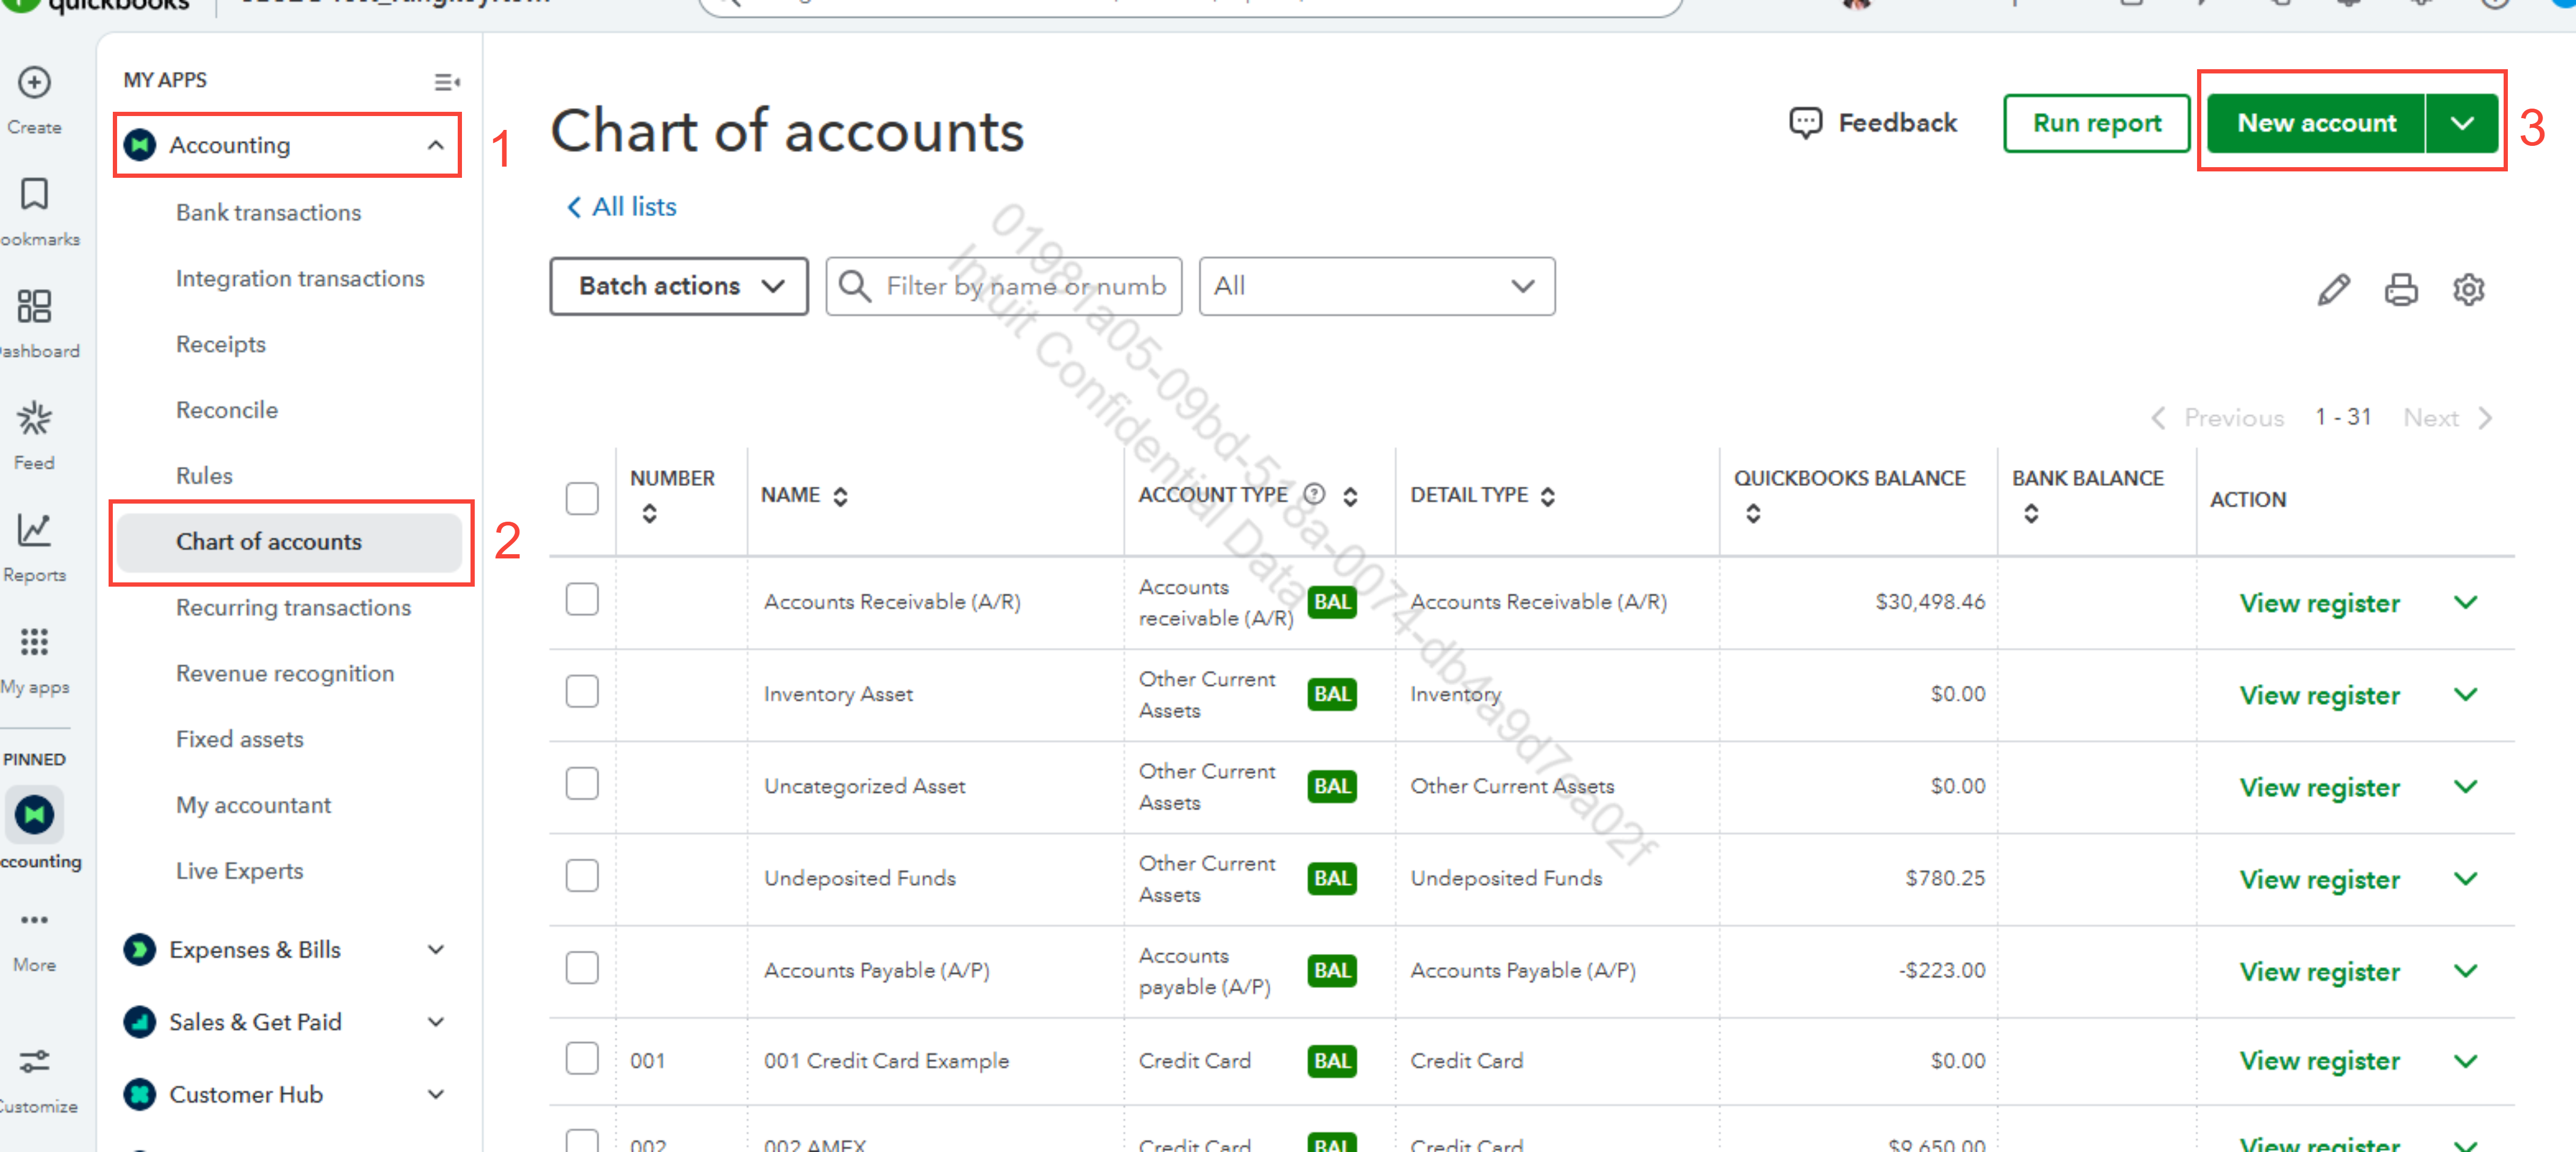
Task: Tick the Inventory Asset row checkbox
Action: 582,692
